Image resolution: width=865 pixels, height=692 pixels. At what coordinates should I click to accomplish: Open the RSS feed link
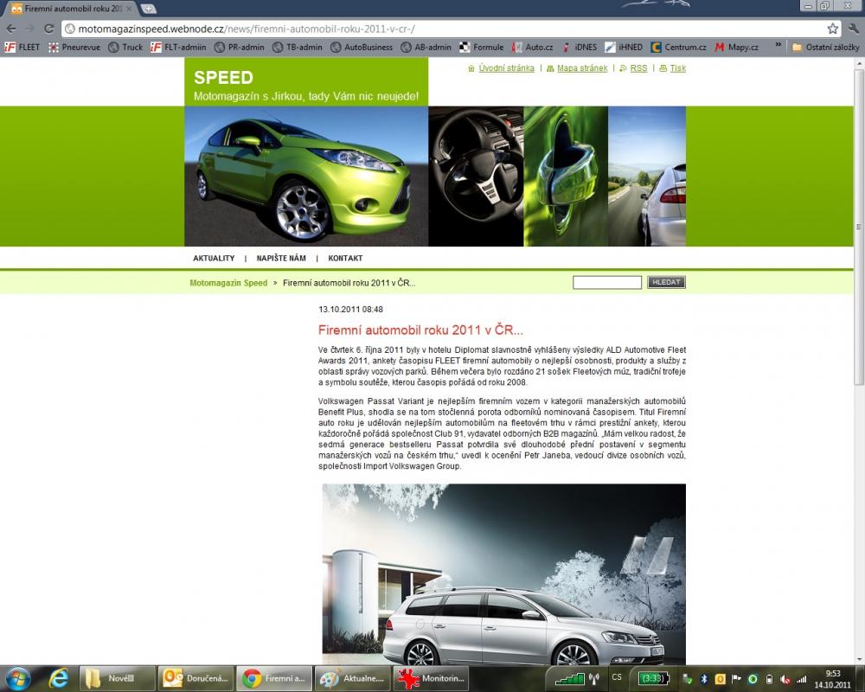(x=639, y=68)
